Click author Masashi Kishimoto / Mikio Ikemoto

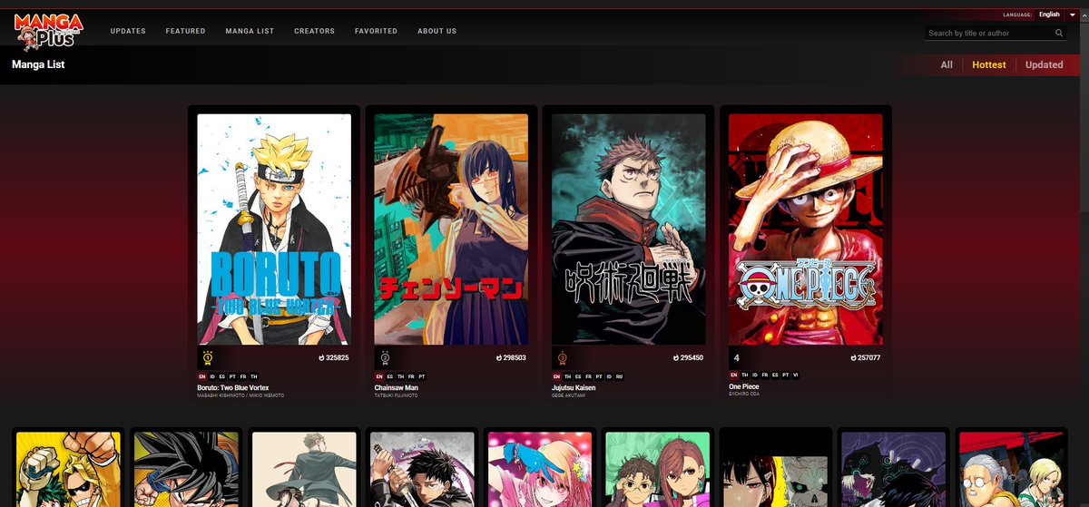coord(240,395)
